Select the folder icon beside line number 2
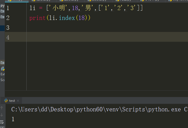Image resolution: width=188 pixels, height=128 pixels. 2,17
